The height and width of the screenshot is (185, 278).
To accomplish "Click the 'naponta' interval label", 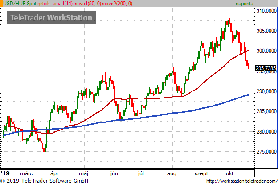I will (244, 4).
